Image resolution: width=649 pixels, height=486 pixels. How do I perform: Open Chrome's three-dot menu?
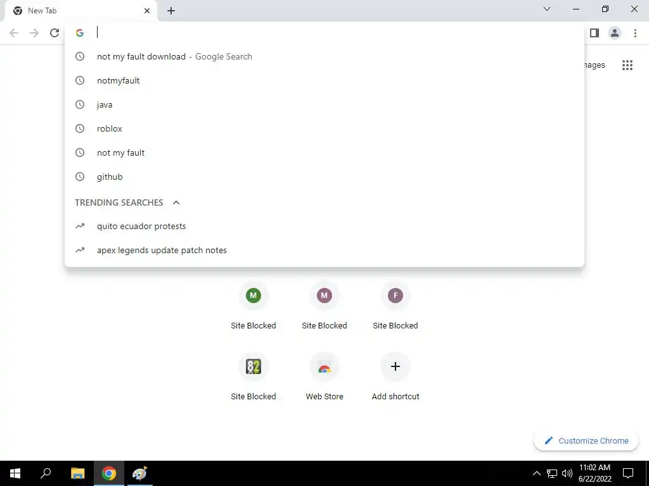pos(635,33)
